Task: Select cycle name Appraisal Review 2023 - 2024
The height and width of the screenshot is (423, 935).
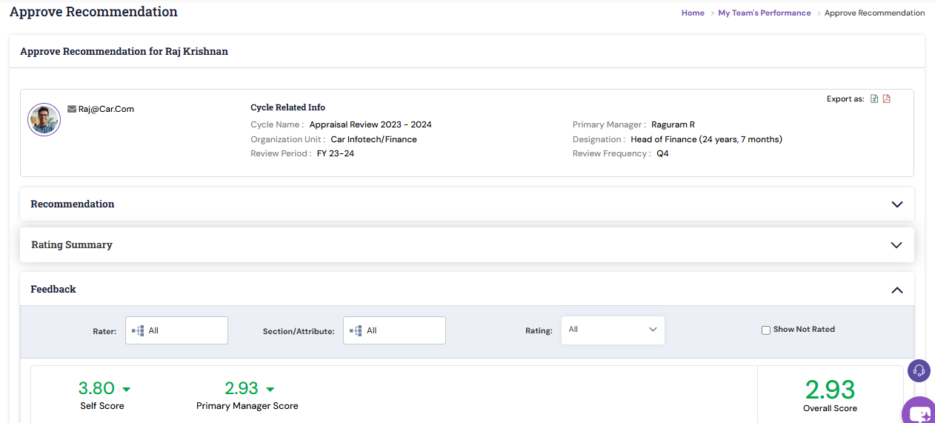Action: point(370,124)
